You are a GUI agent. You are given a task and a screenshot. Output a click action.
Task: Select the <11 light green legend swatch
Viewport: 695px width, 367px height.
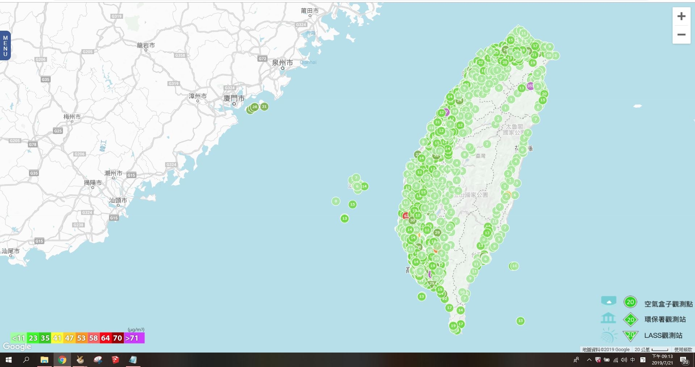point(18,338)
